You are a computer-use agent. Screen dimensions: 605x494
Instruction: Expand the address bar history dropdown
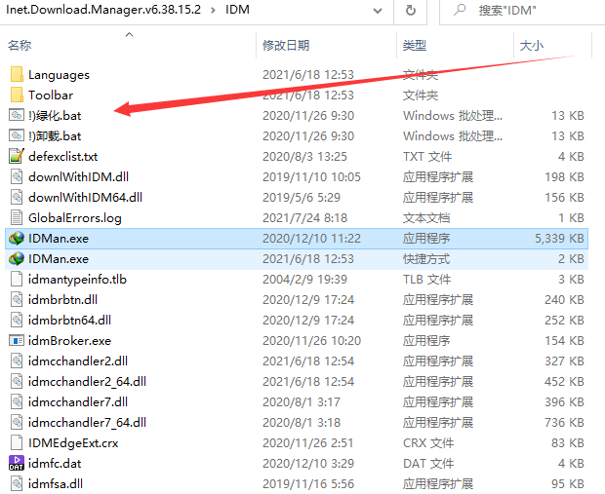point(378,11)
